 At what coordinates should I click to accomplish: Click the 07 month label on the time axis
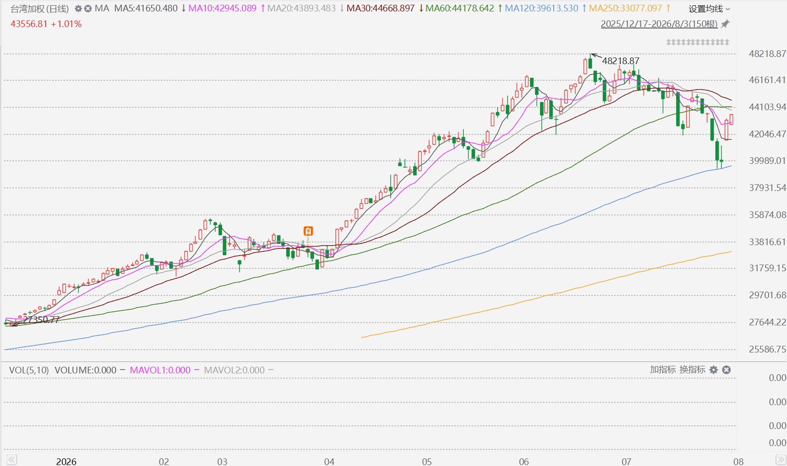tap(626, 461)
